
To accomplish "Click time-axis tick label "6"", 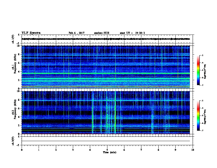I will pos(124,150).
